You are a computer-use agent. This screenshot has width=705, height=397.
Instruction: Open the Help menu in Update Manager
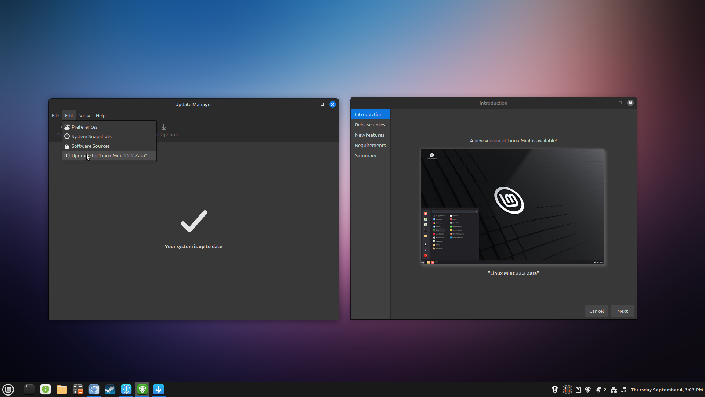(x=101, y=115)
